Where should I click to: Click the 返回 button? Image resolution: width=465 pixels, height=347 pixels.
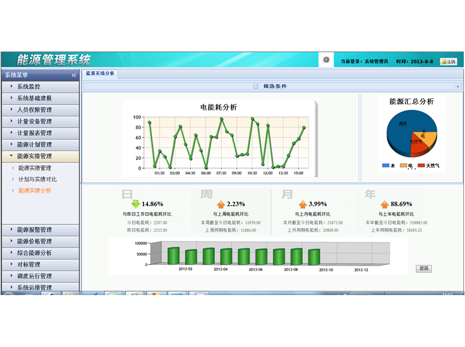tap(424, 269)
